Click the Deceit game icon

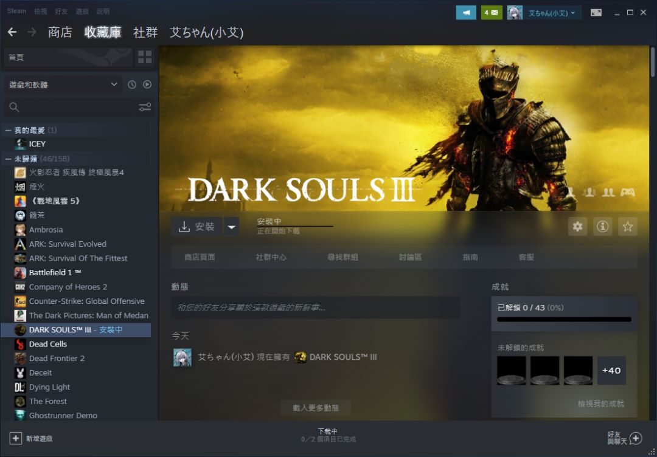coord(20,373)
